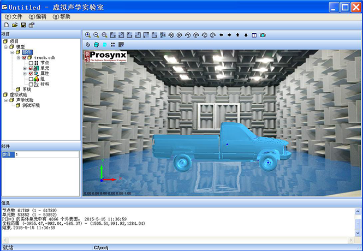
Task: Expand the 属性 properties tree node
Action: [25, 74]
